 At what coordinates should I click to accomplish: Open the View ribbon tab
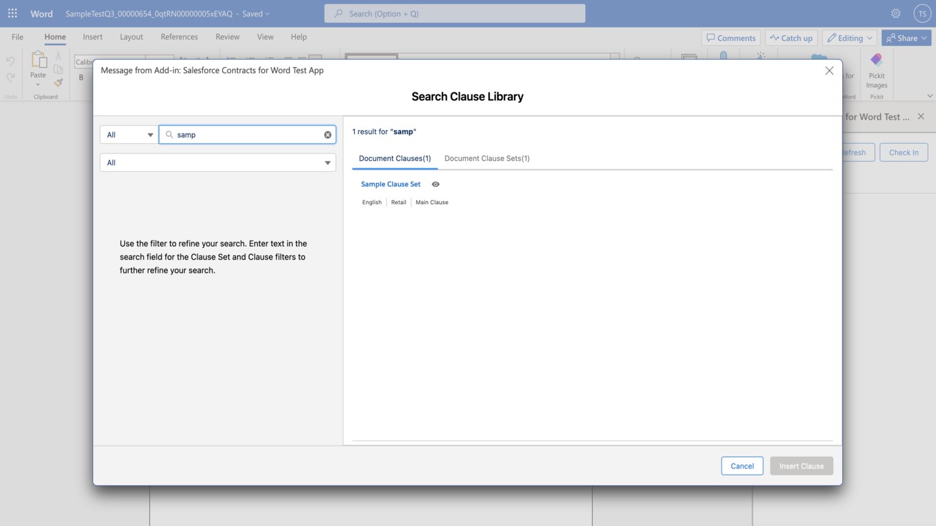[265, 37]
